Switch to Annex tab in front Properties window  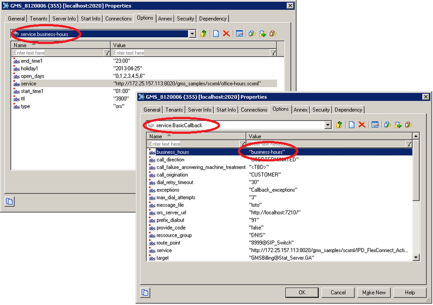click(x=301, y=110)
